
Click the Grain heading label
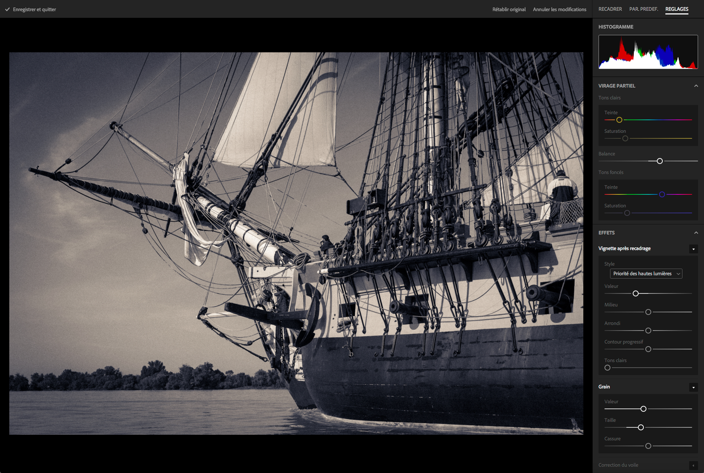[604, 387]
